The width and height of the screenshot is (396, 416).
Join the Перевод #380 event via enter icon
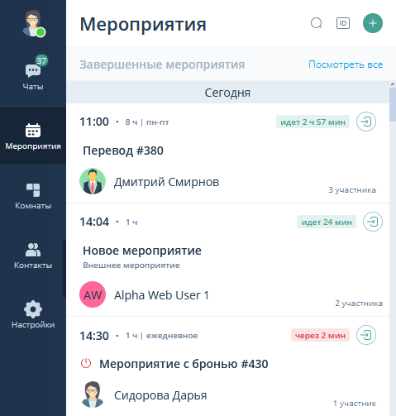click(x=366, y=122)
